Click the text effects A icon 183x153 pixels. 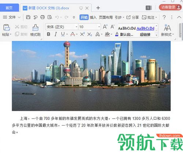(x=97, y=34)
